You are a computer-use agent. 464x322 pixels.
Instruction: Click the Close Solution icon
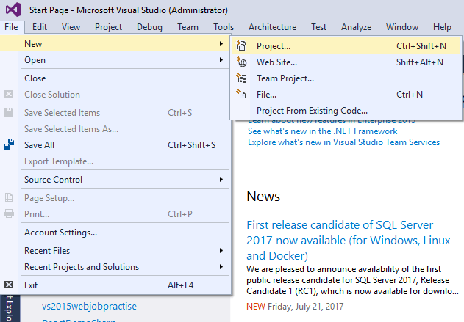(9, 94)
